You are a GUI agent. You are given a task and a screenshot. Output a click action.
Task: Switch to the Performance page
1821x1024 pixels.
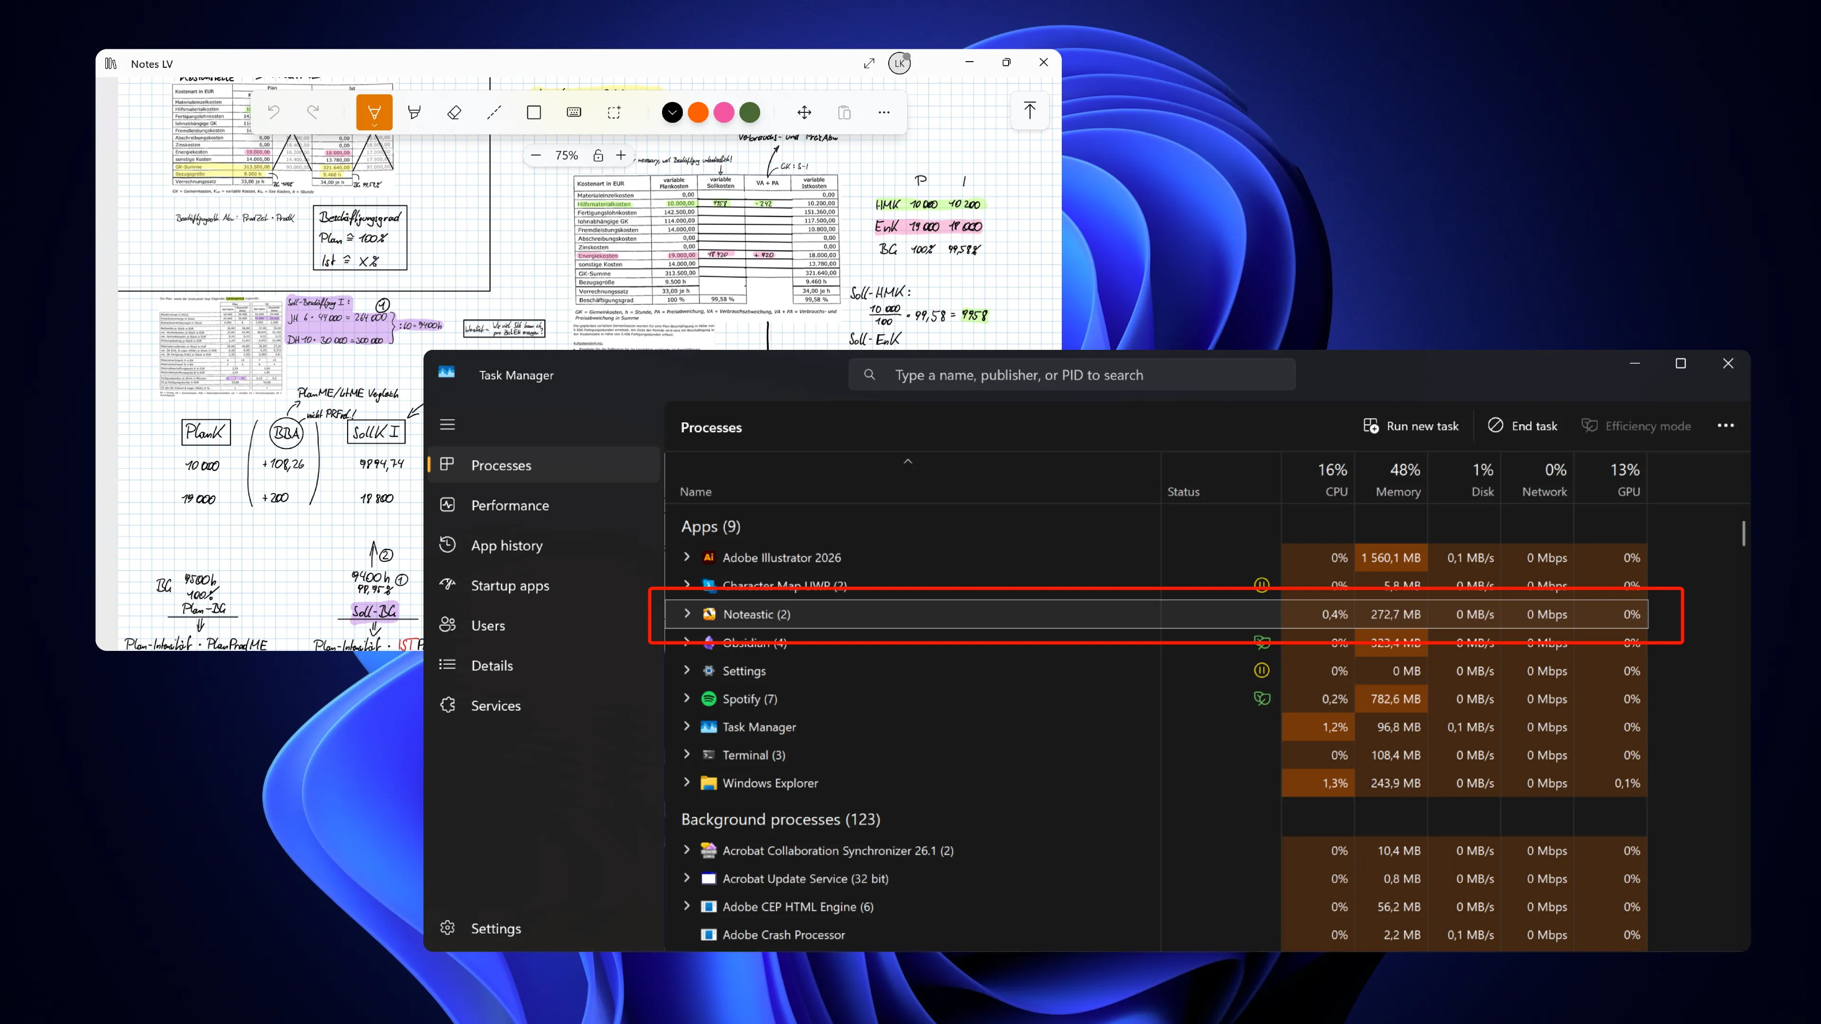(543, 505)
